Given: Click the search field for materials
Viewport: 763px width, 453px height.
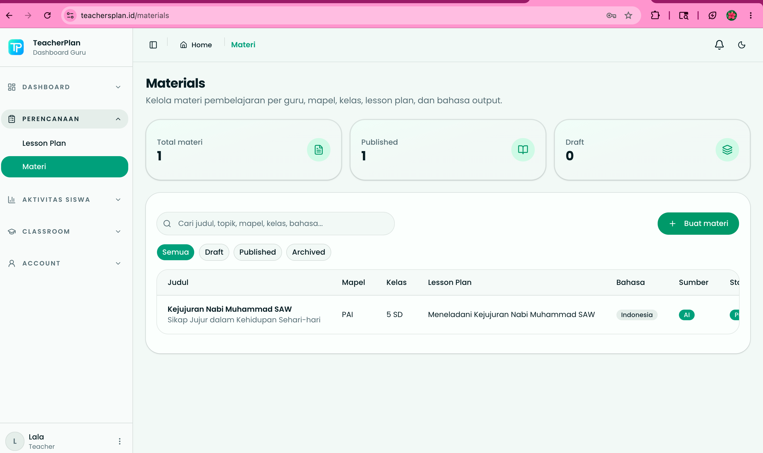Looking at the screenshot, I should [x=275, y=224].
